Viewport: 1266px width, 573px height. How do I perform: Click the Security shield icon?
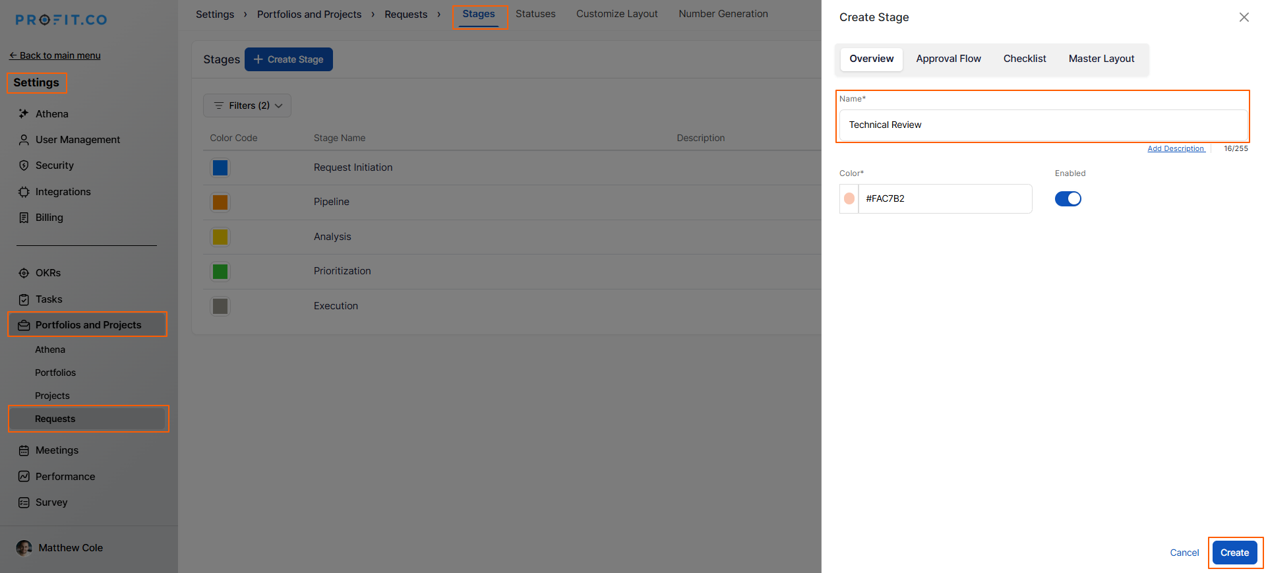click(24, 166)
